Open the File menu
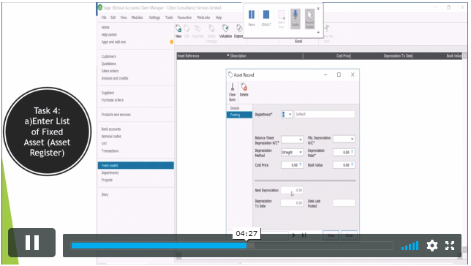Image resolution: width=471 pixels, height=266 pixels. 104,18
